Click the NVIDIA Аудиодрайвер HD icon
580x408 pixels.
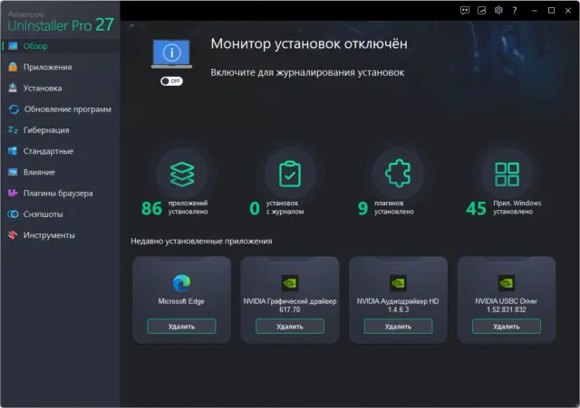tap(399, 283)
